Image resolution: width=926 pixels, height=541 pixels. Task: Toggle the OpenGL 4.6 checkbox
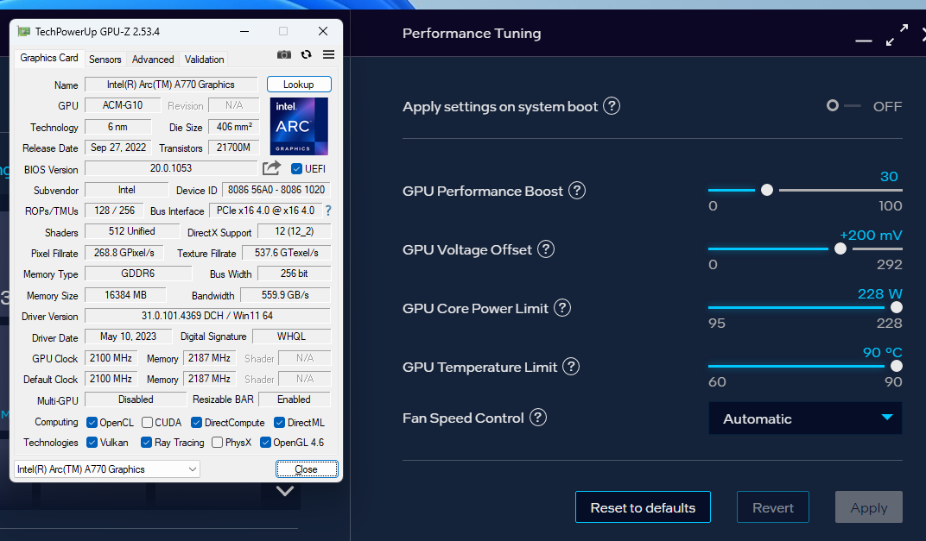pos(265,443)
